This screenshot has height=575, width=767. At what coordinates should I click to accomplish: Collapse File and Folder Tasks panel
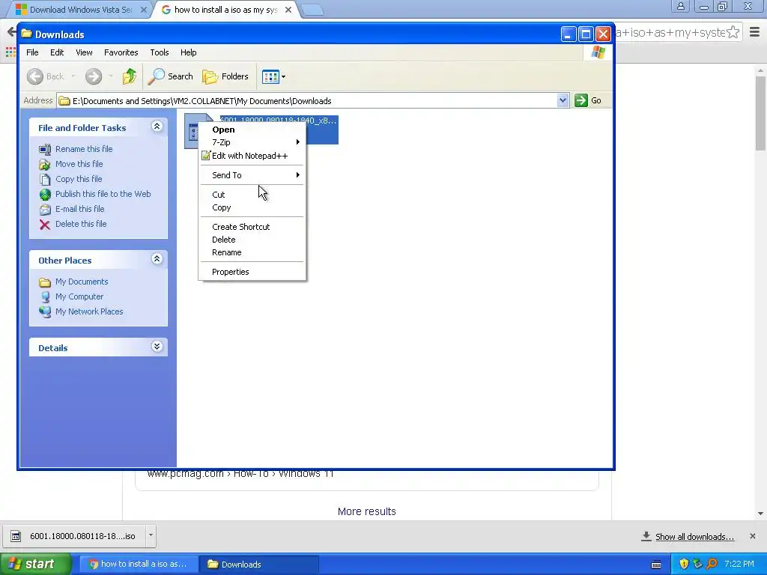point(157,126)
